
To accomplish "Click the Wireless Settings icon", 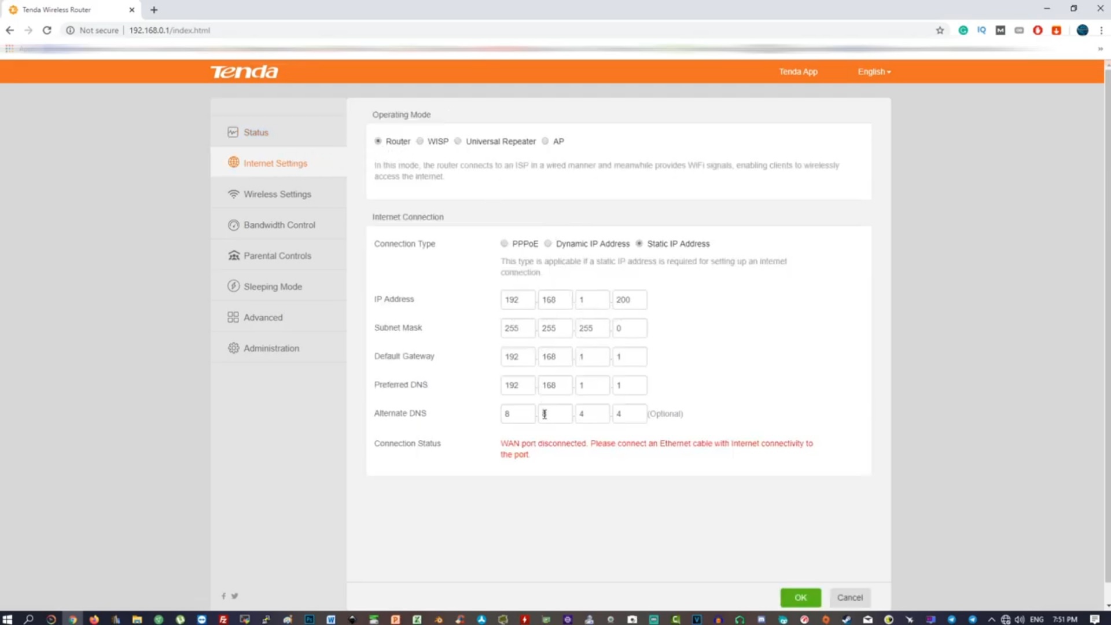I will tap(233, 194).
